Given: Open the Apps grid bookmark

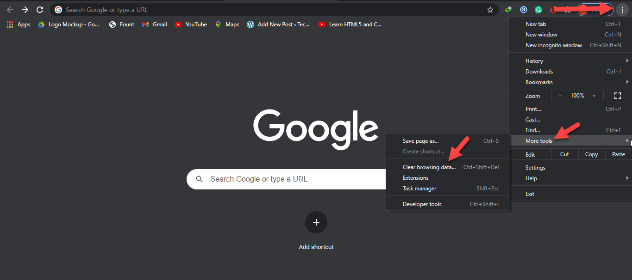Looking at the screenshot, I should point(19,24).
